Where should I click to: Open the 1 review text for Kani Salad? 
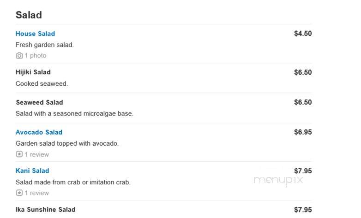coord(37,193)
